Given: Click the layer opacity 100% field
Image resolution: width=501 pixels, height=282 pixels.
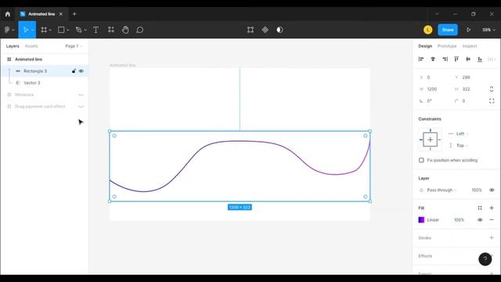Looking at the screenshot, I should click(477, 190).
